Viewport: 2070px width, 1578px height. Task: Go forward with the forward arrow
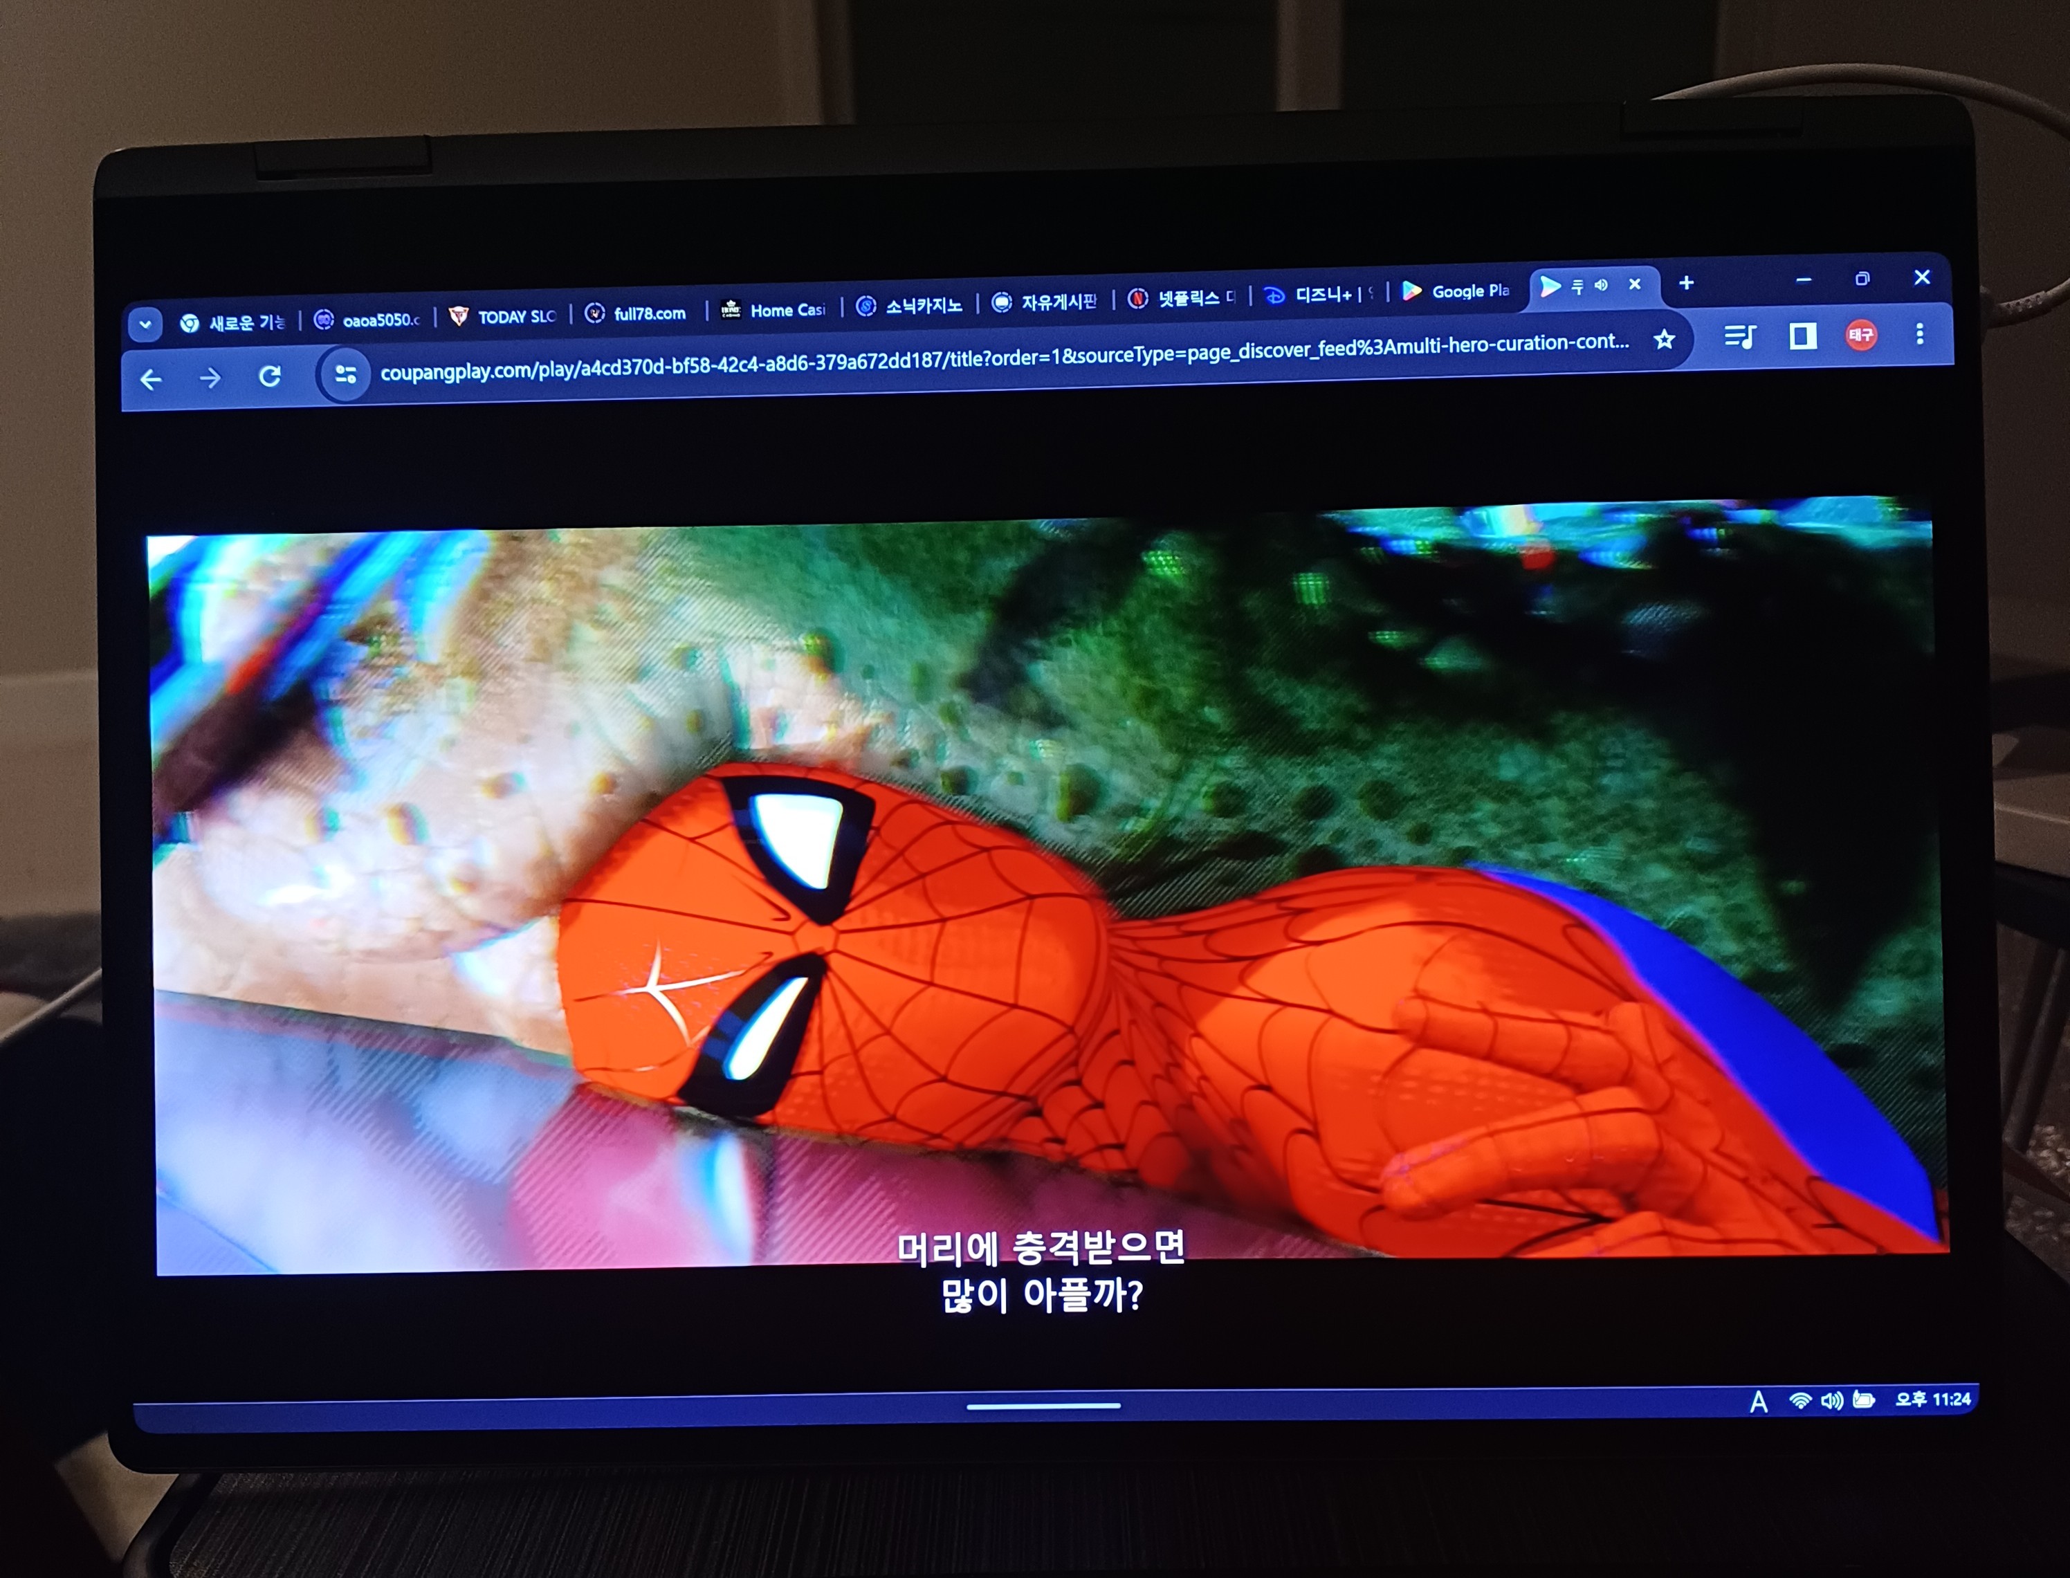[210, 378]
